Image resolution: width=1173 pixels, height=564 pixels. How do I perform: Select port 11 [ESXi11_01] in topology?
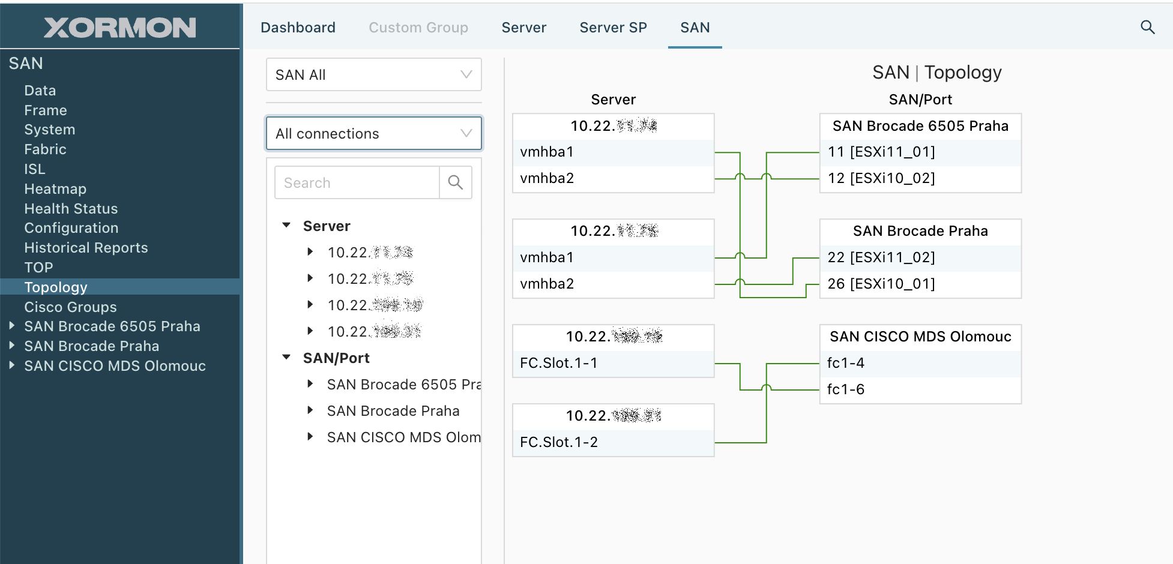881,152
